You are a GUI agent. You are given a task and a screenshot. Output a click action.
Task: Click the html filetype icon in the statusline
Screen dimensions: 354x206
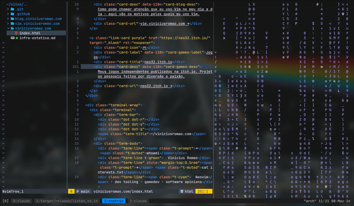point(182,191)
